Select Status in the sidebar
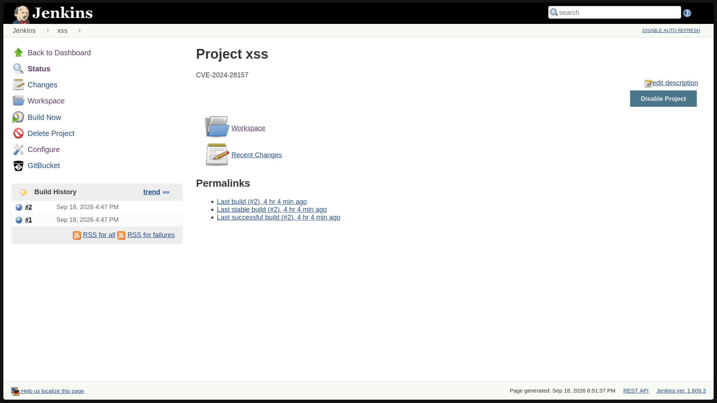 click(x=39, y=69)
